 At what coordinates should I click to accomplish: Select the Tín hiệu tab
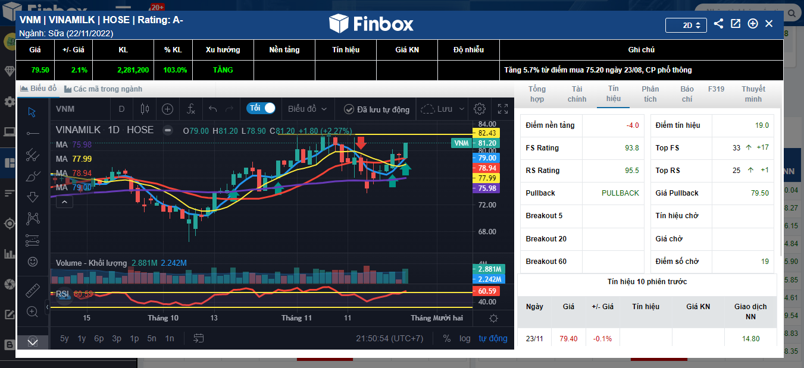click(614, 94)
